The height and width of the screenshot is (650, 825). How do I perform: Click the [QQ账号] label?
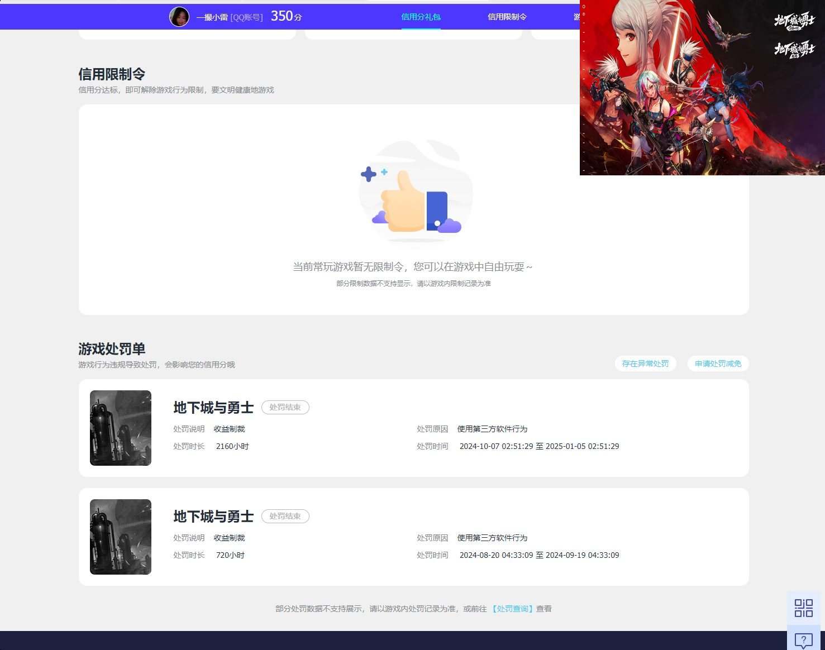pos(246,17)
